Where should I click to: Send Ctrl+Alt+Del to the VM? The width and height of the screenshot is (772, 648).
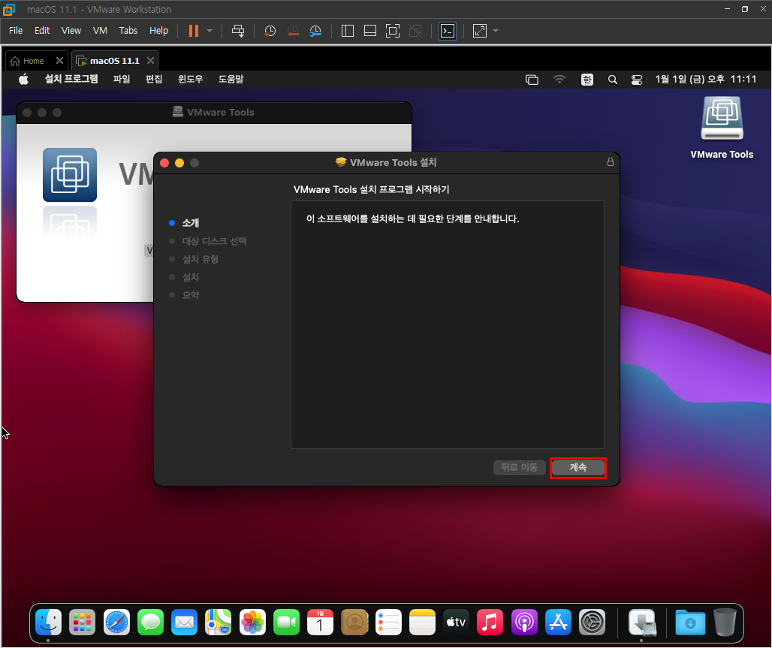[x=238, y=31]
